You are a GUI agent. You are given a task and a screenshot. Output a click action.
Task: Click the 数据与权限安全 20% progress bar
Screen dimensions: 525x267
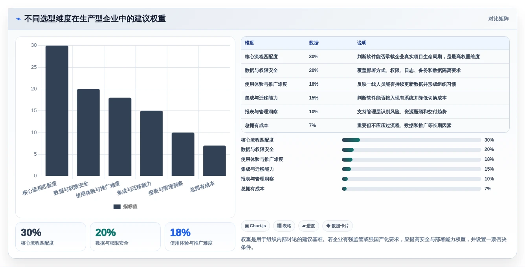(x=411, y=150)
